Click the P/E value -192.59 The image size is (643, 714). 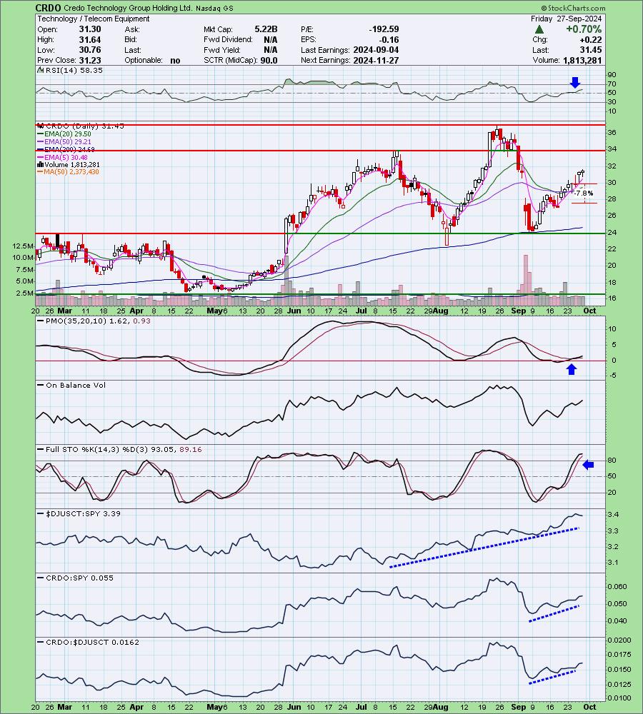(384, 29)
